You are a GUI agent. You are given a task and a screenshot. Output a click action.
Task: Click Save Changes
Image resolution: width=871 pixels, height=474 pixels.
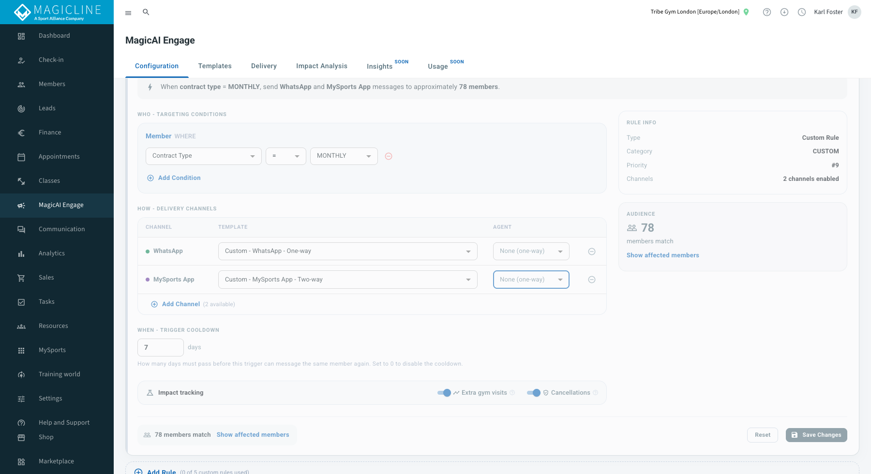click(816, 435)
